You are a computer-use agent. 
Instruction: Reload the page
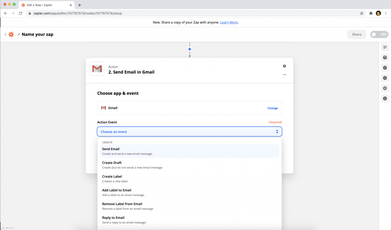click(x=21, y=13)
